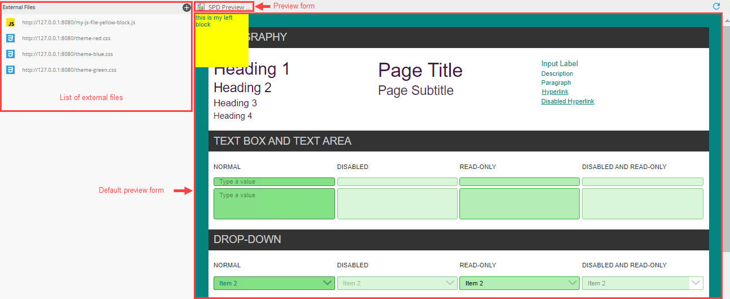Click the disabled text area
730x299 pixels.
397,203
